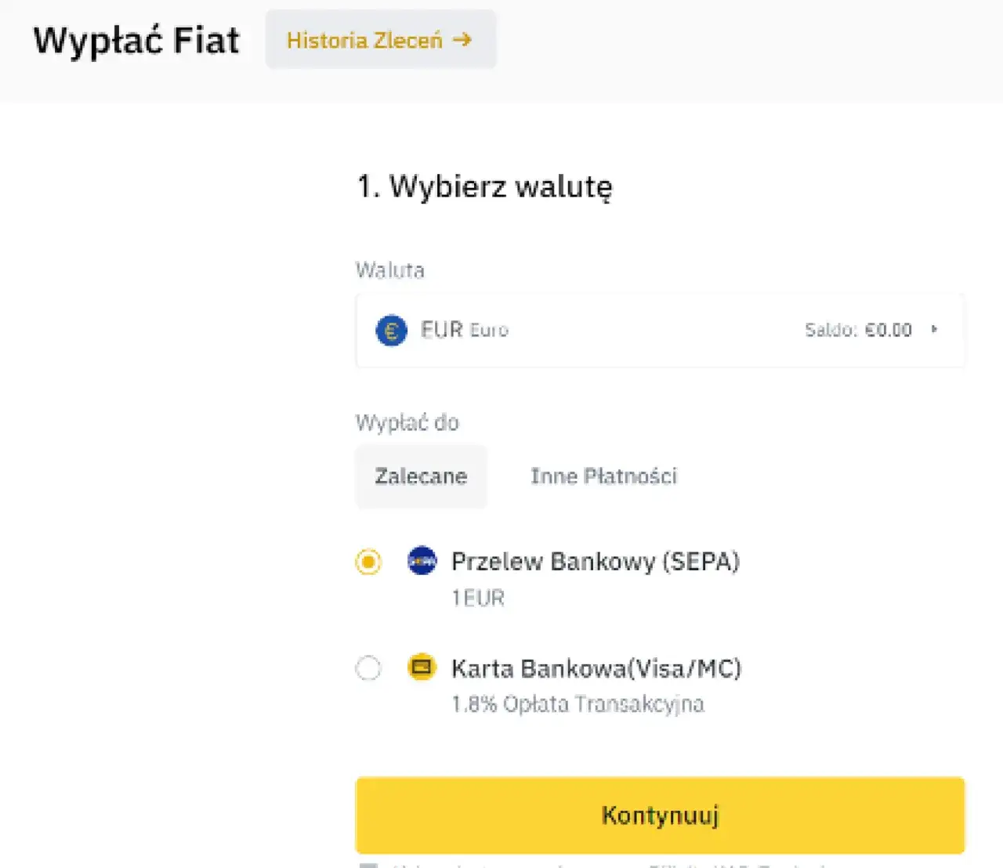Screen dimensions: 1003x868
Task: Click the 1.8% transaction fee text
Action: [x=578, y=703]
